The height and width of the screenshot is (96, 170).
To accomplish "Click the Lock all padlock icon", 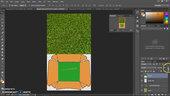I will point(154,71).
